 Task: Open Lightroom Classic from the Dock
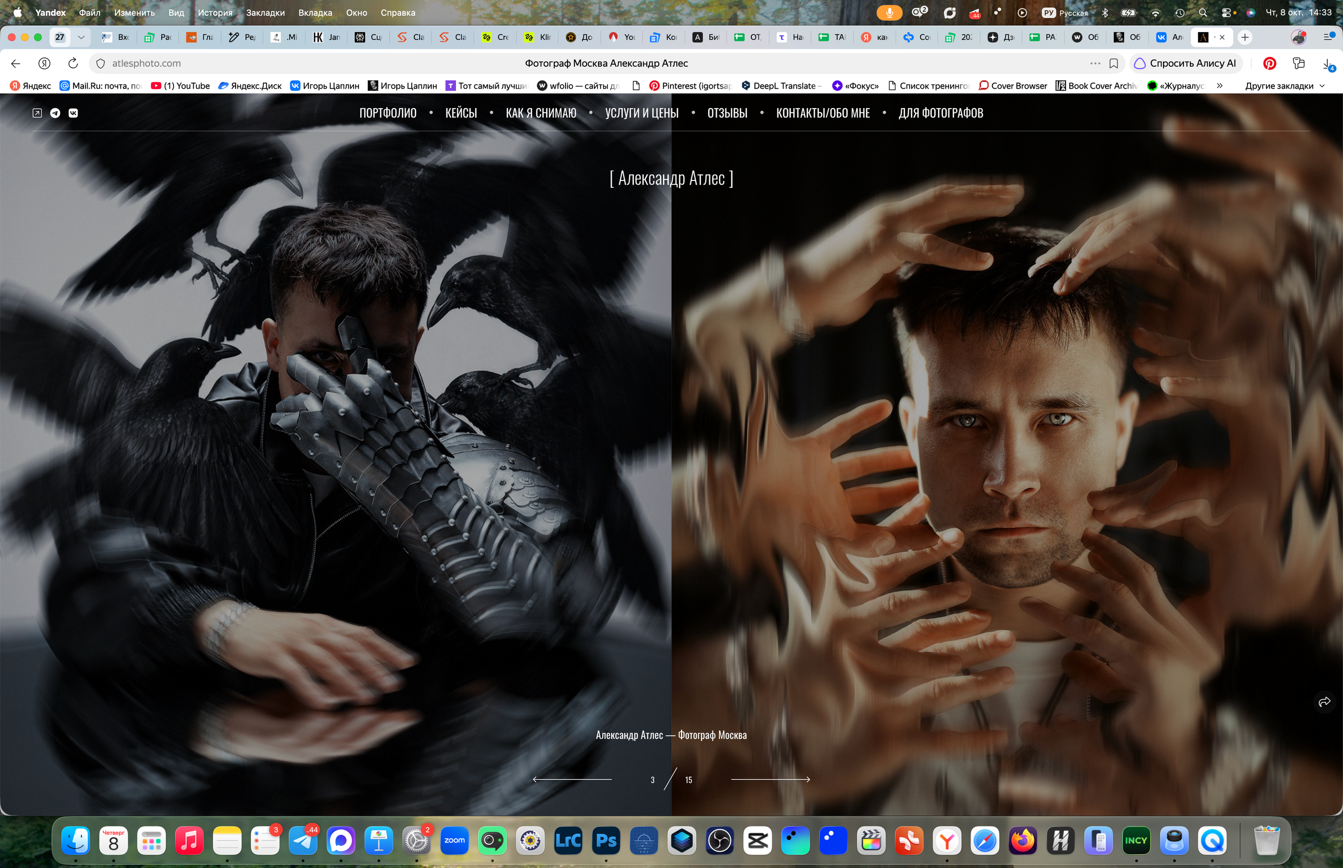pos(568,840)
